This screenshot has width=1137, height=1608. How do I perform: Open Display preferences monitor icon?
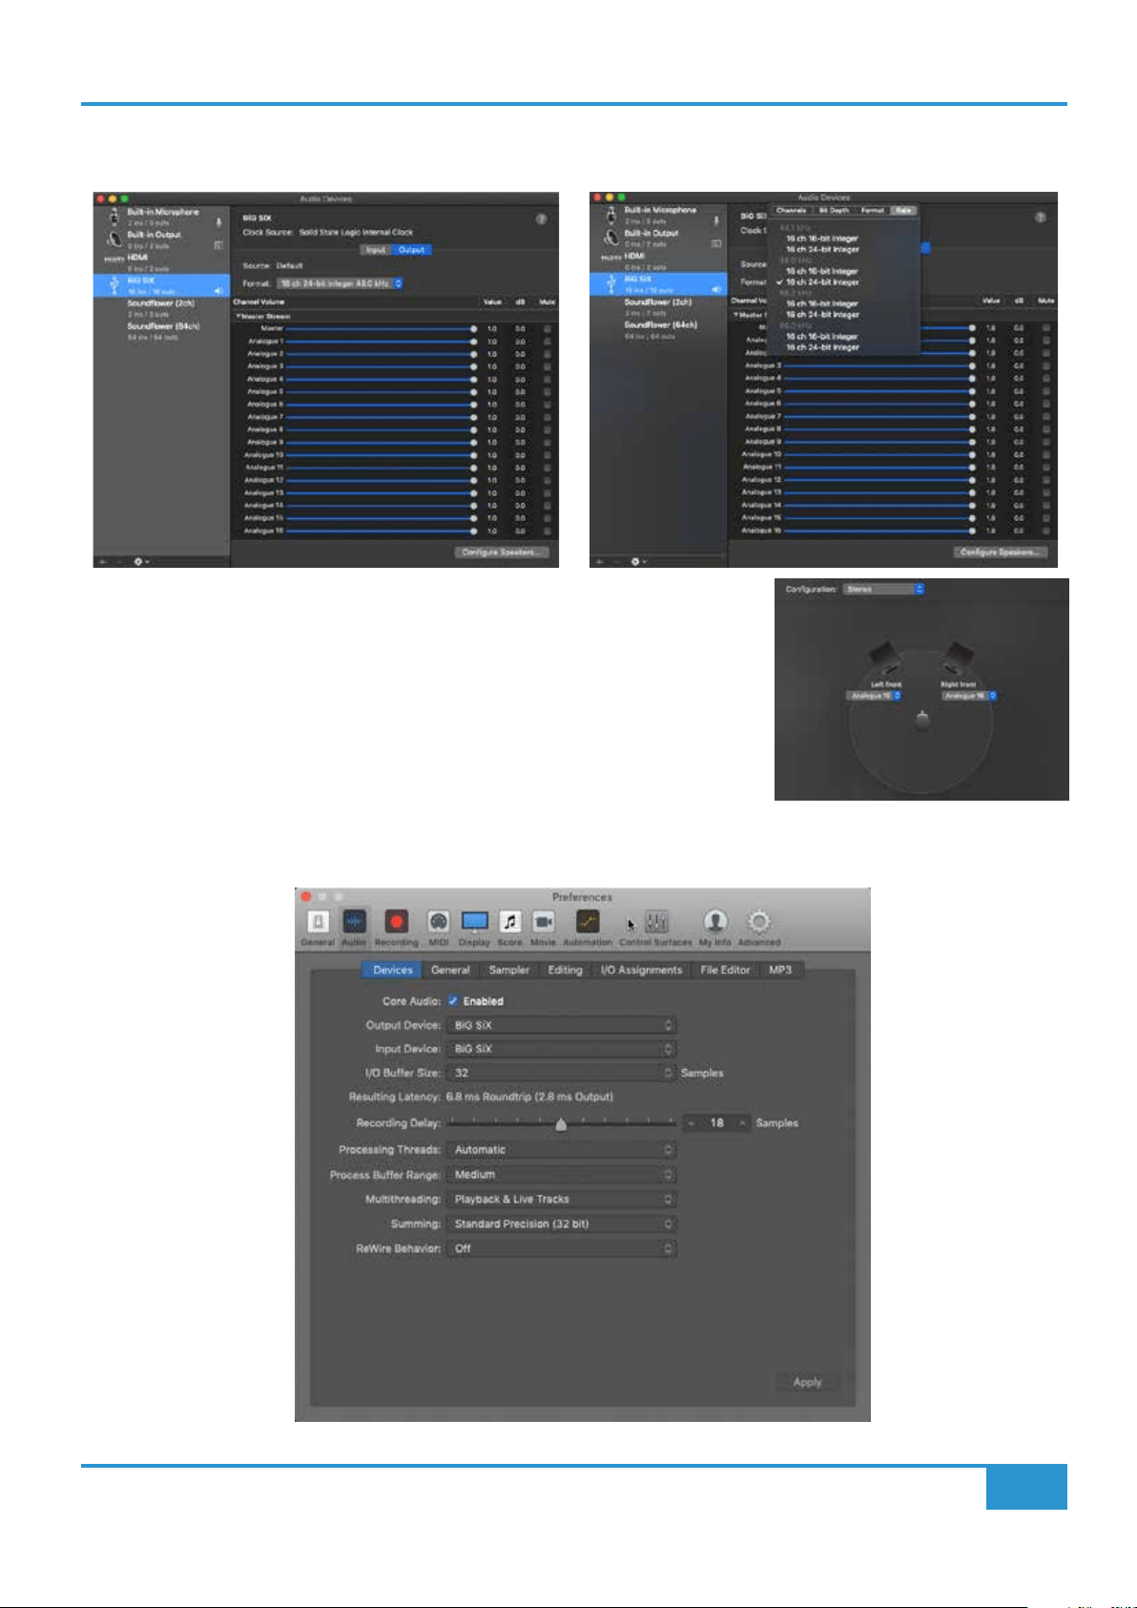coord(474,922)
